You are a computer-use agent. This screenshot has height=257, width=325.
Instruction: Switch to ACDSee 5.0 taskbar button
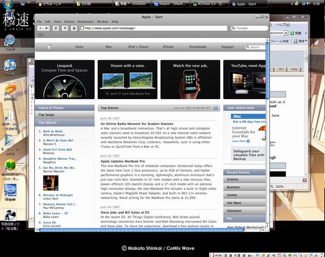[210, 4]
